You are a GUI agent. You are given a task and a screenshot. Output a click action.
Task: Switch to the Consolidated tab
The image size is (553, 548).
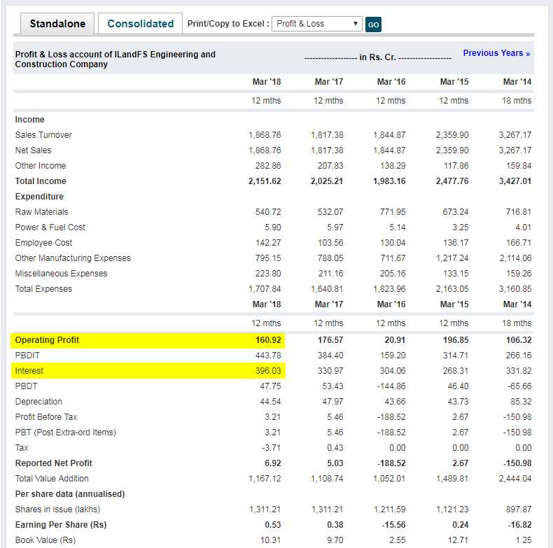[141, 24]
